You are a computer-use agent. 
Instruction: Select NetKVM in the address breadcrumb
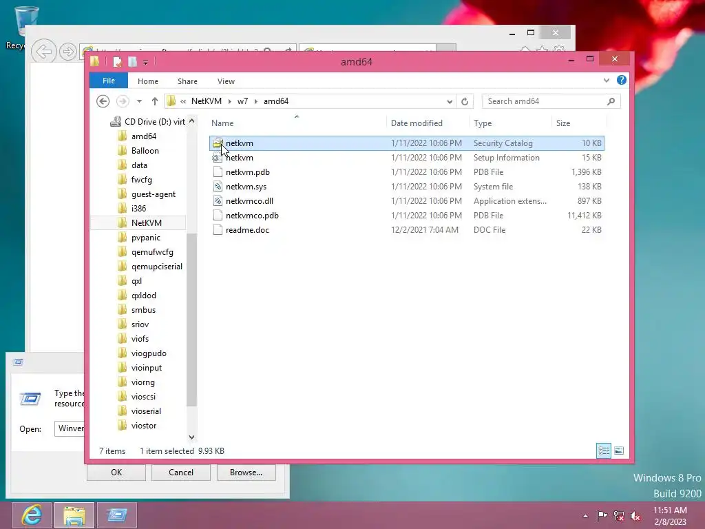pyautogui.click(x=207, y=101)
